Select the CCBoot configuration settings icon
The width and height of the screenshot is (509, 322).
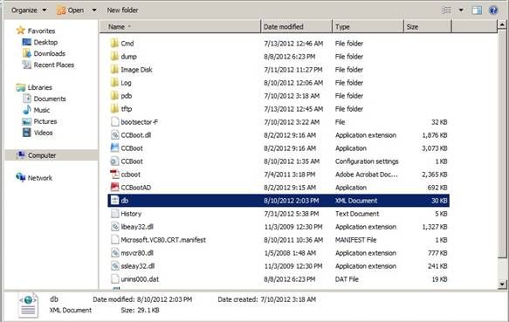pos(114,161)
